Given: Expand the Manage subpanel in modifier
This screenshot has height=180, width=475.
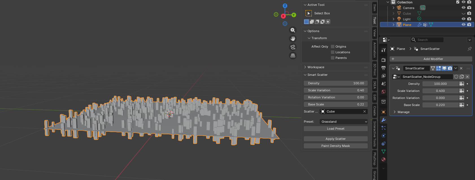Looking at the screenshot, I should point(395,112).
